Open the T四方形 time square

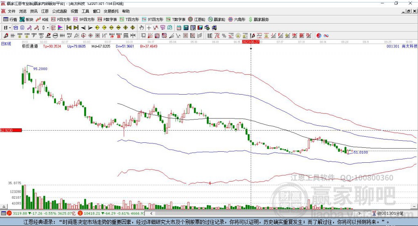[129, 20]
